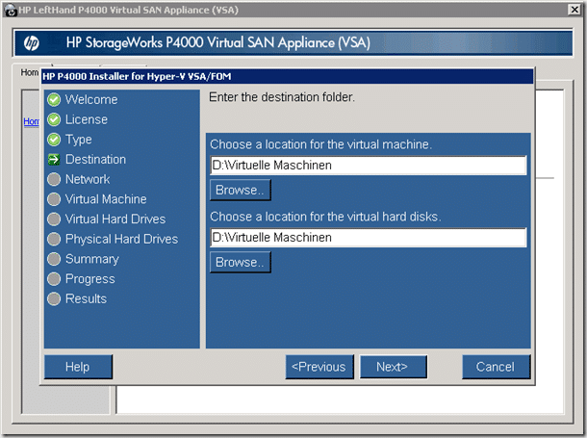Image resolution: width=587 pixels, height=438 pixels.
Task: Select the Virtual Hard Drives step label
Action: click(115, 219)
